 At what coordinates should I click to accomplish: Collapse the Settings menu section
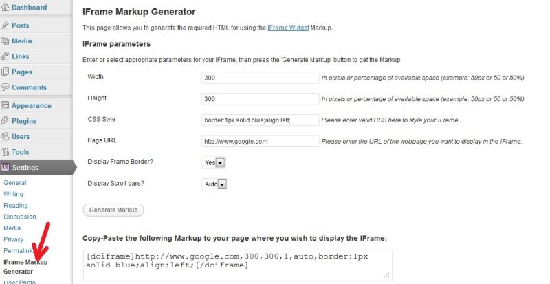pos(25,167)
